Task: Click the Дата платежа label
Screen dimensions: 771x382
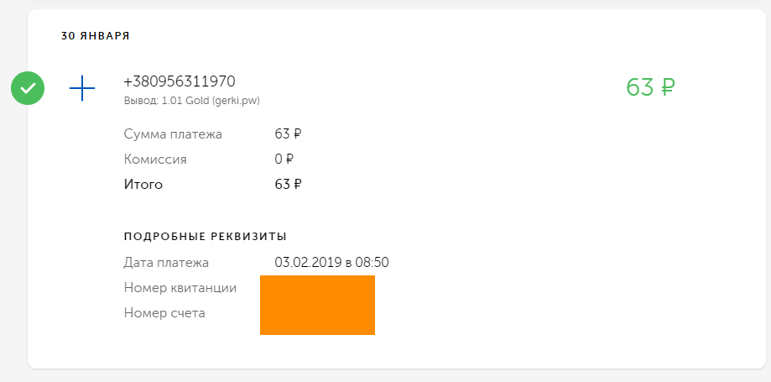Action: [x=166, y=263]
